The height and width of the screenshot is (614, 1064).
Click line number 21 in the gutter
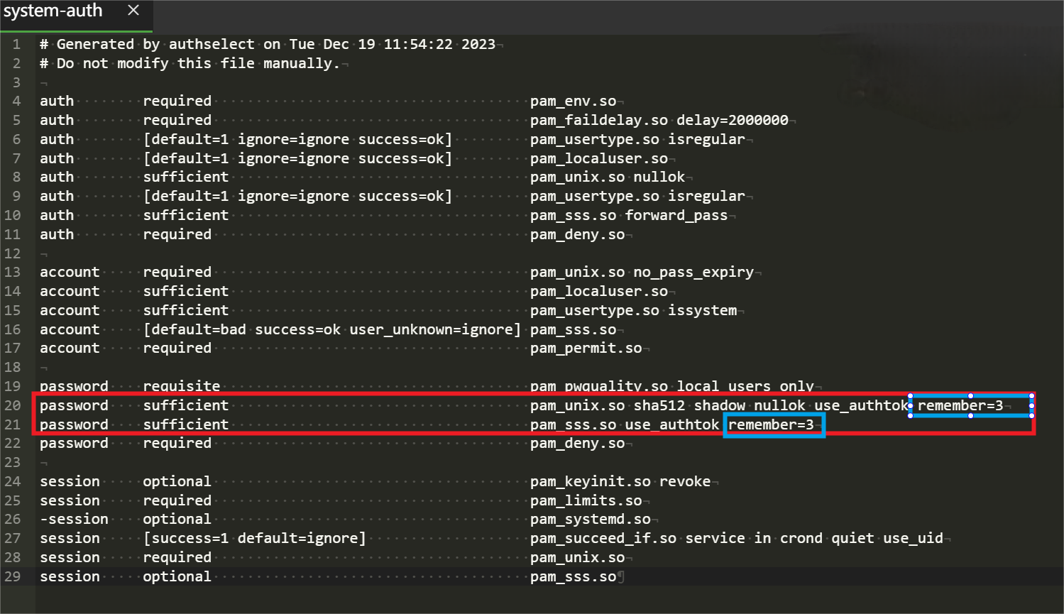point(13,424)
